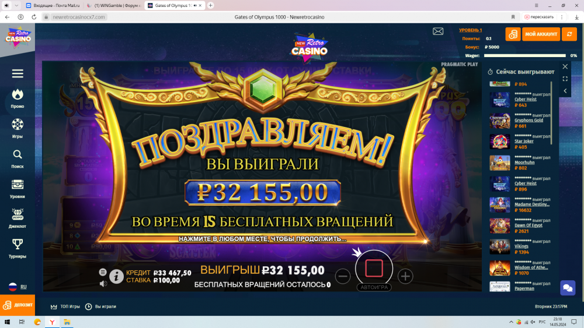Open the Игры section icon
Screen dimensions: 584x328
pyautogui.click(x=18, y=125)
